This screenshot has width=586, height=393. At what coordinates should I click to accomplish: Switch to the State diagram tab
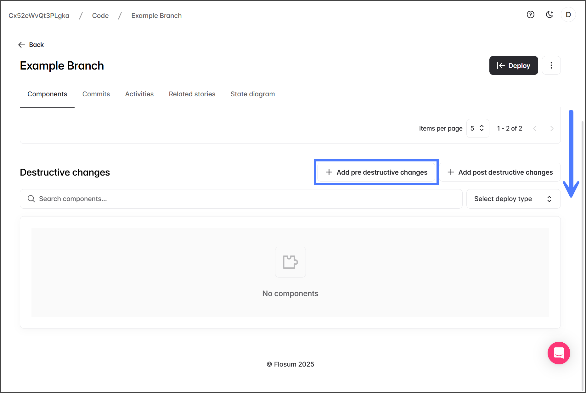click(252, 94)
